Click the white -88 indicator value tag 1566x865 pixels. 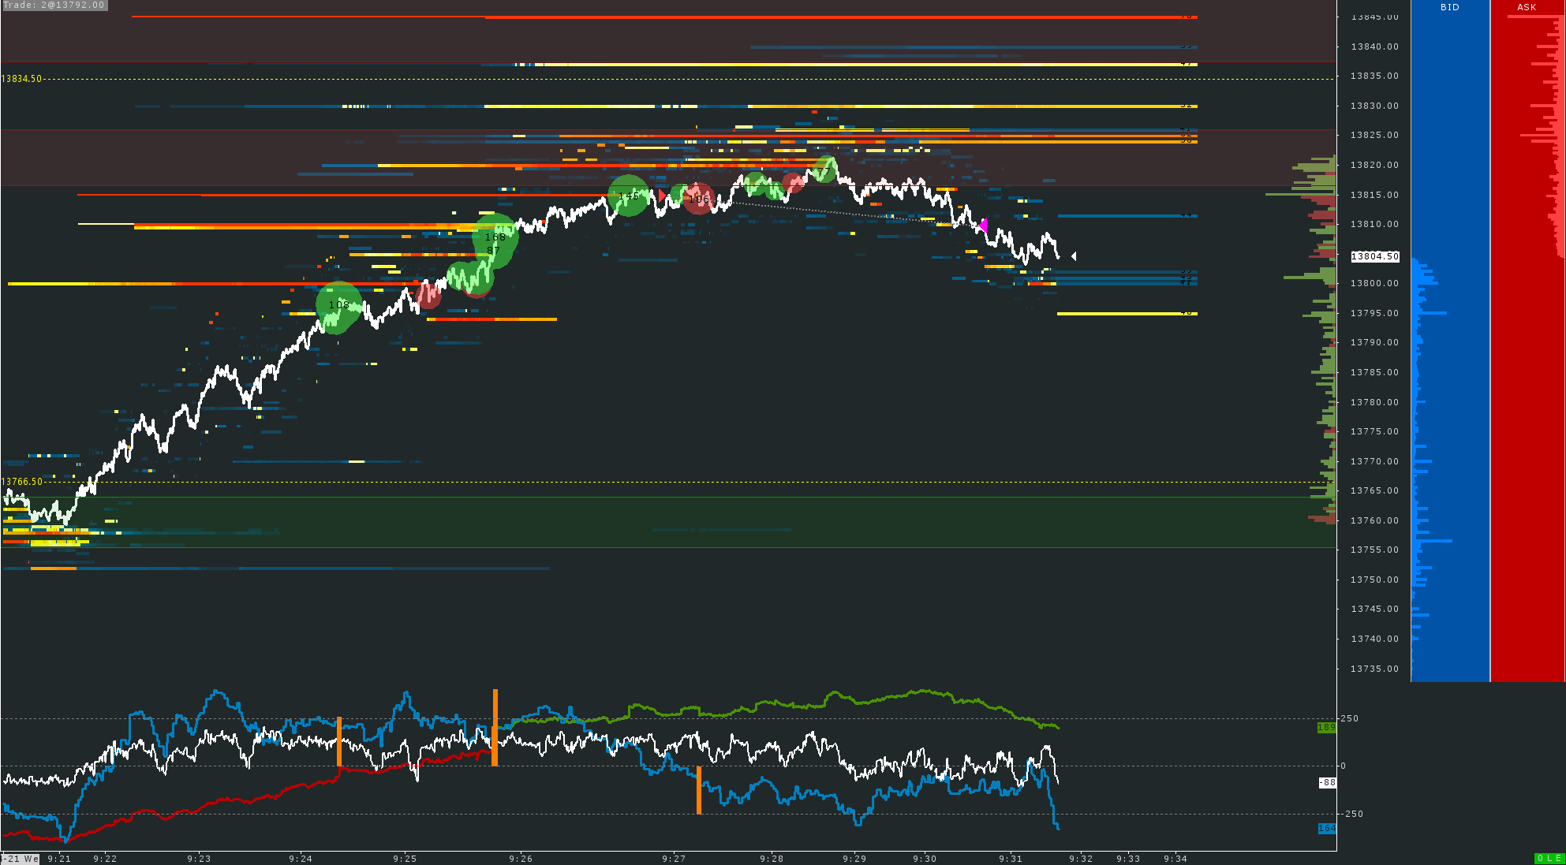coord(1328,782)
